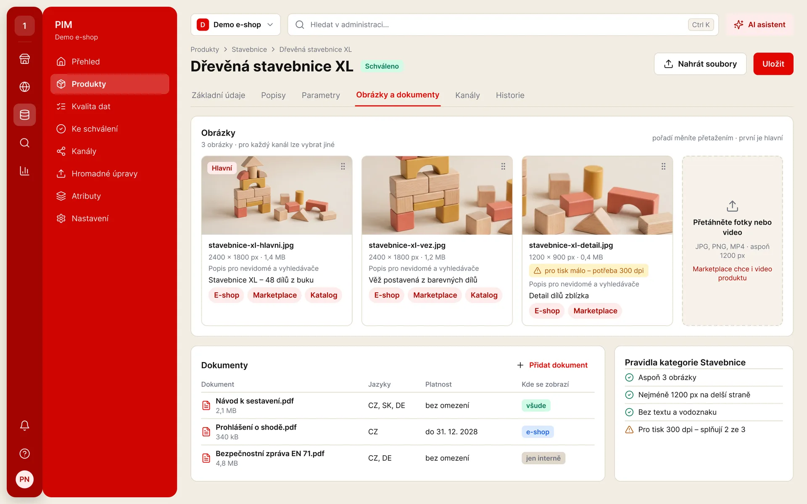
Task: Open notifications bell icon
Action: 24,425
